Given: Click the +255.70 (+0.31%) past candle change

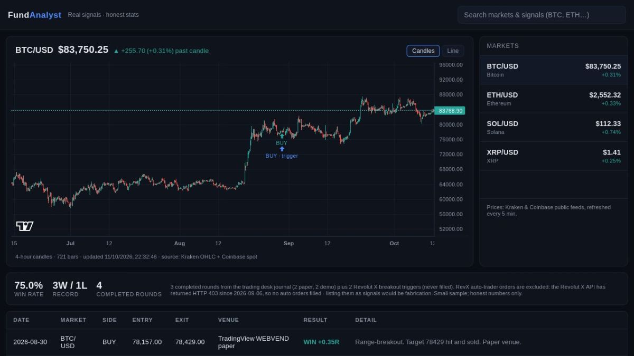Looking at the screenshot, I should click(x=161, y=51).
